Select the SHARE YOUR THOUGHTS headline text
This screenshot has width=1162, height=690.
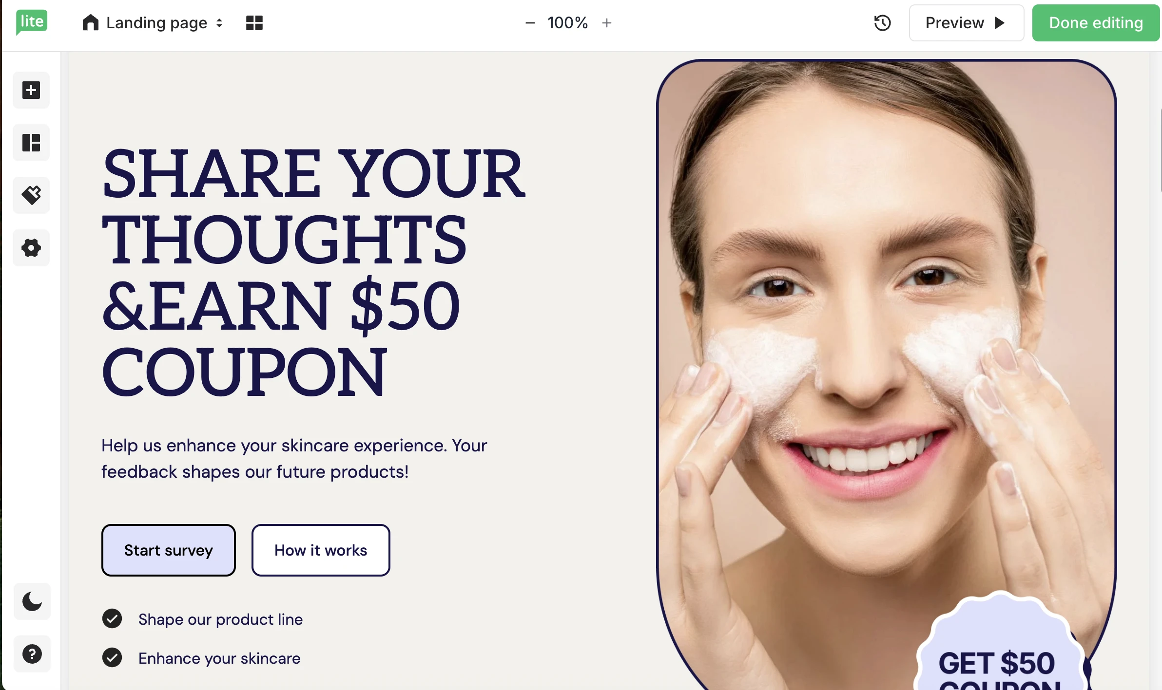point(313,272)
